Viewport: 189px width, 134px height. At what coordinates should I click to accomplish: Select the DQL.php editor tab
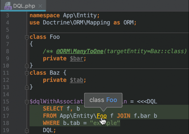(23, 6)
